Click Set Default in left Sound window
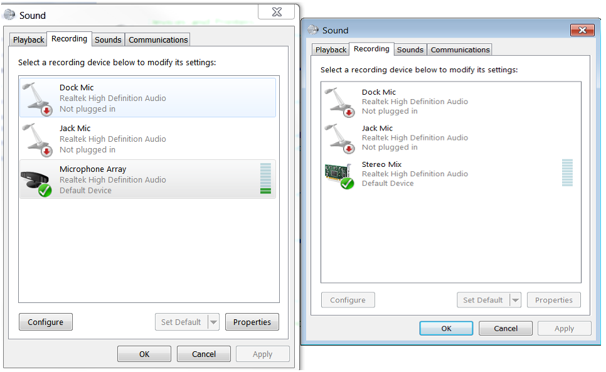Viewport: 606px width, 372px height. 181,322
